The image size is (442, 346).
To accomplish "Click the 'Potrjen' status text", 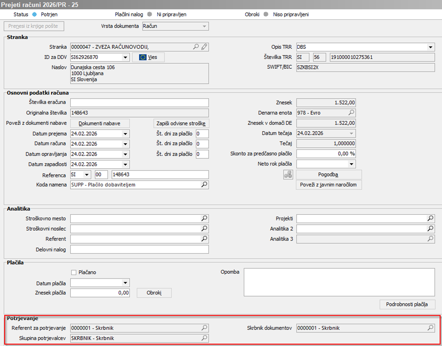I will (x=49, y=14).
